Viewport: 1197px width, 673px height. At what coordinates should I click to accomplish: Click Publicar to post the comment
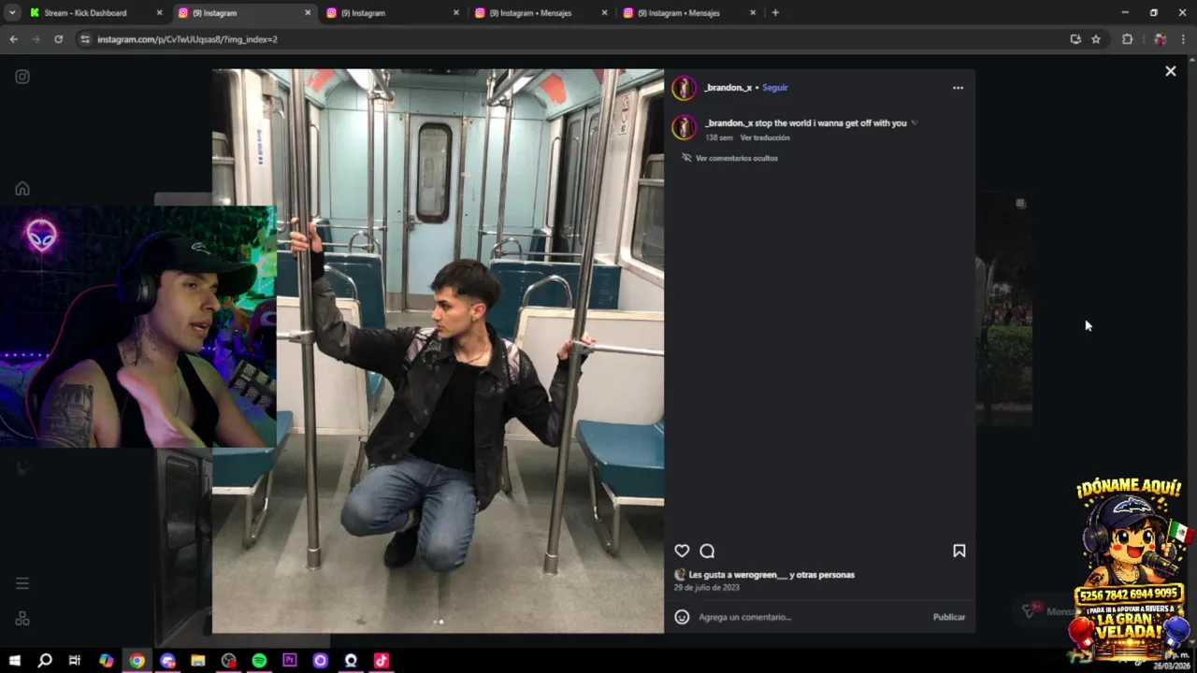[949, 617]
